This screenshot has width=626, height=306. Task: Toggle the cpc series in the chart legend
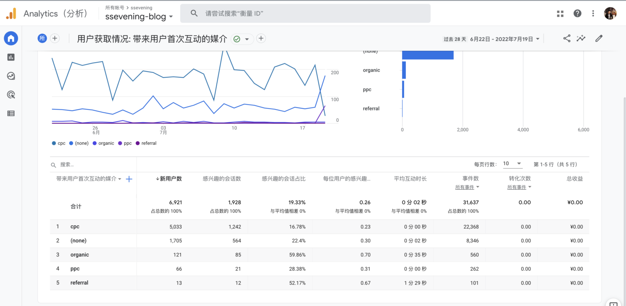[x=58, y=143]
